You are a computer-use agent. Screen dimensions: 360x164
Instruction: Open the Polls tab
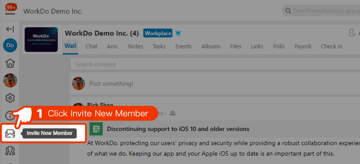(279, 46)
